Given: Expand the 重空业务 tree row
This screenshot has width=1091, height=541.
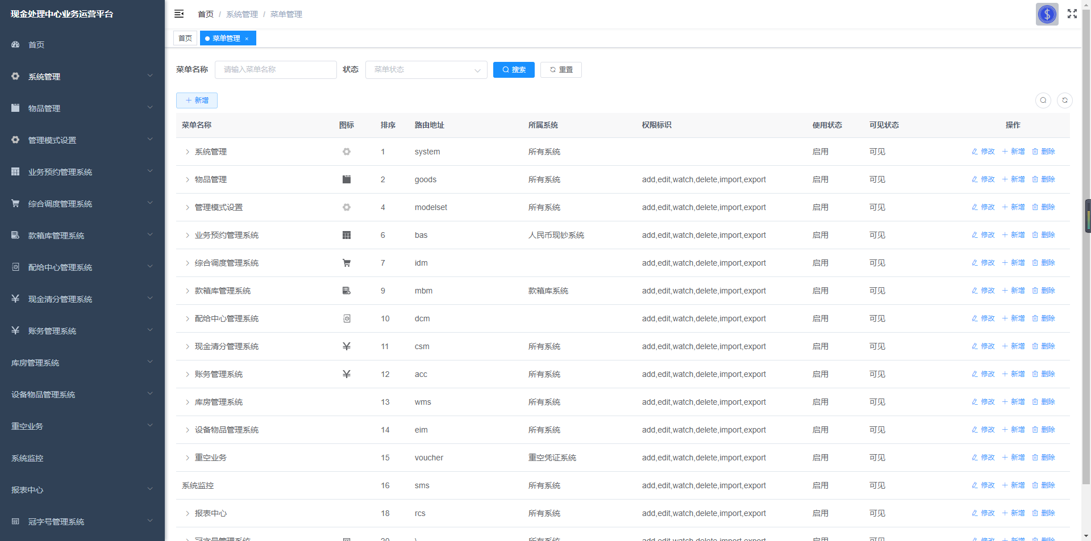Looking at the screenshot, I should (x=188, y=458).
